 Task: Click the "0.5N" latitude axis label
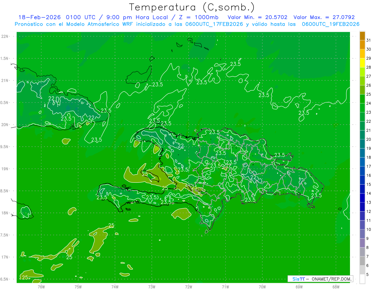coord(4,103)
